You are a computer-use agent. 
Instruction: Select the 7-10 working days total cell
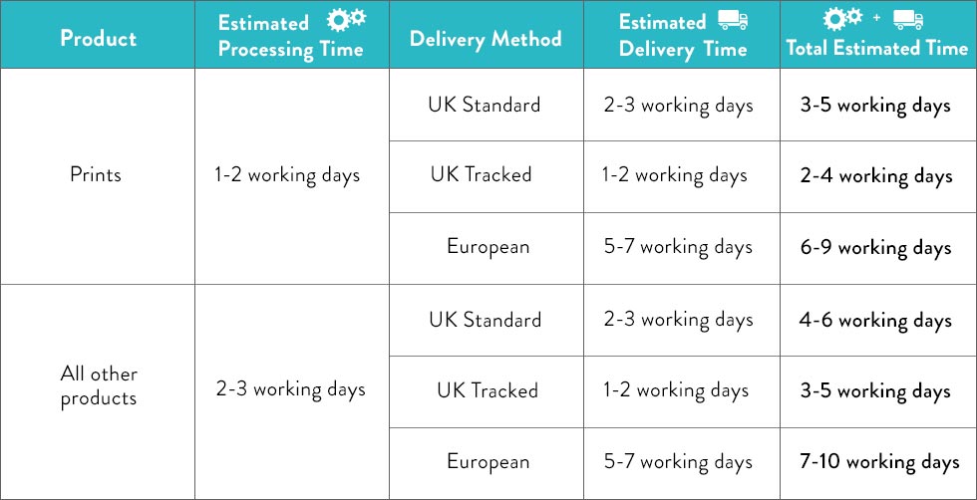pyautogui.click(x=879, y=462)
